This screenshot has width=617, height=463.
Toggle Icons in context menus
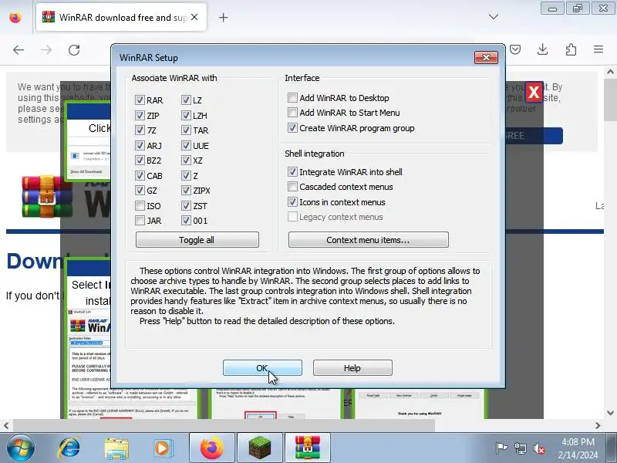(x=292, y=202)
